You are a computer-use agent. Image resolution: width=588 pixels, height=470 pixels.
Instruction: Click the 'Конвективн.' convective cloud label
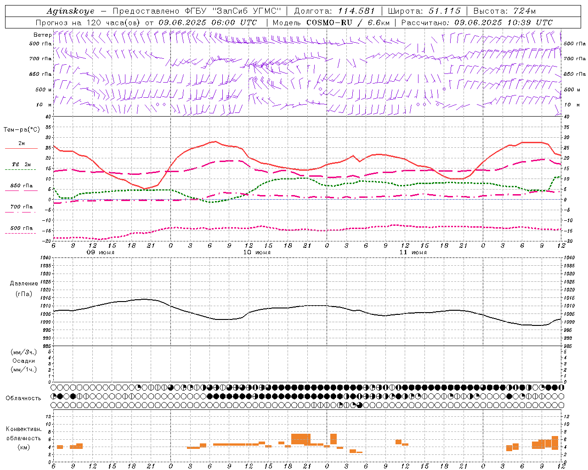coord(24,429)
